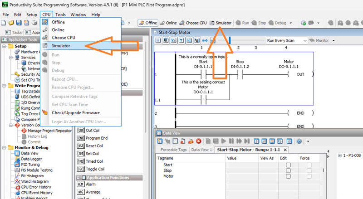Adjust the ladder zoom slider handle
The width and height of the screenshot is (363, 199).
click(230, 40)
